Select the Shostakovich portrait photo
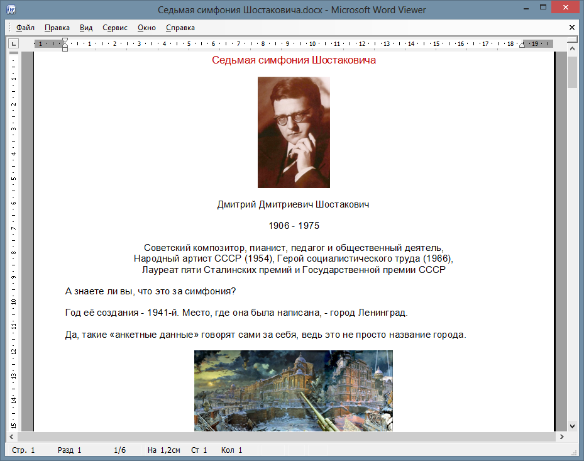Viewport: 584px width, 461px height. click(294, 132)
